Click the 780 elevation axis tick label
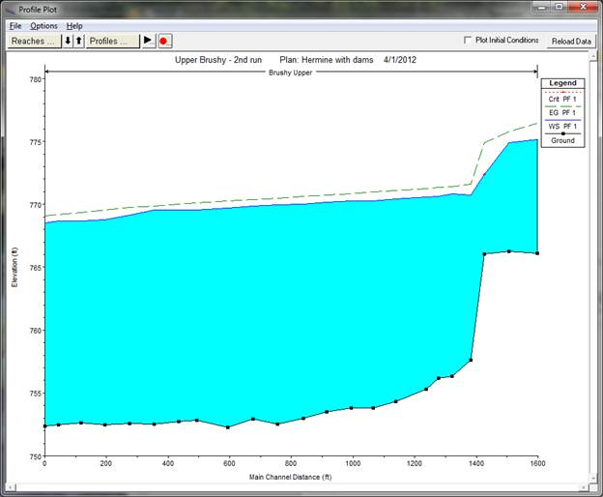Screen dimensions: 603x497 tap(35, 79)
